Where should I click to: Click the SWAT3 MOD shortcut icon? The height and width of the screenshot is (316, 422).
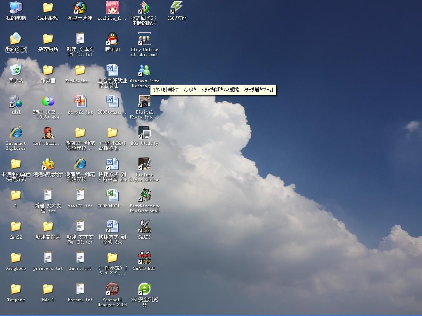point(144,258)
